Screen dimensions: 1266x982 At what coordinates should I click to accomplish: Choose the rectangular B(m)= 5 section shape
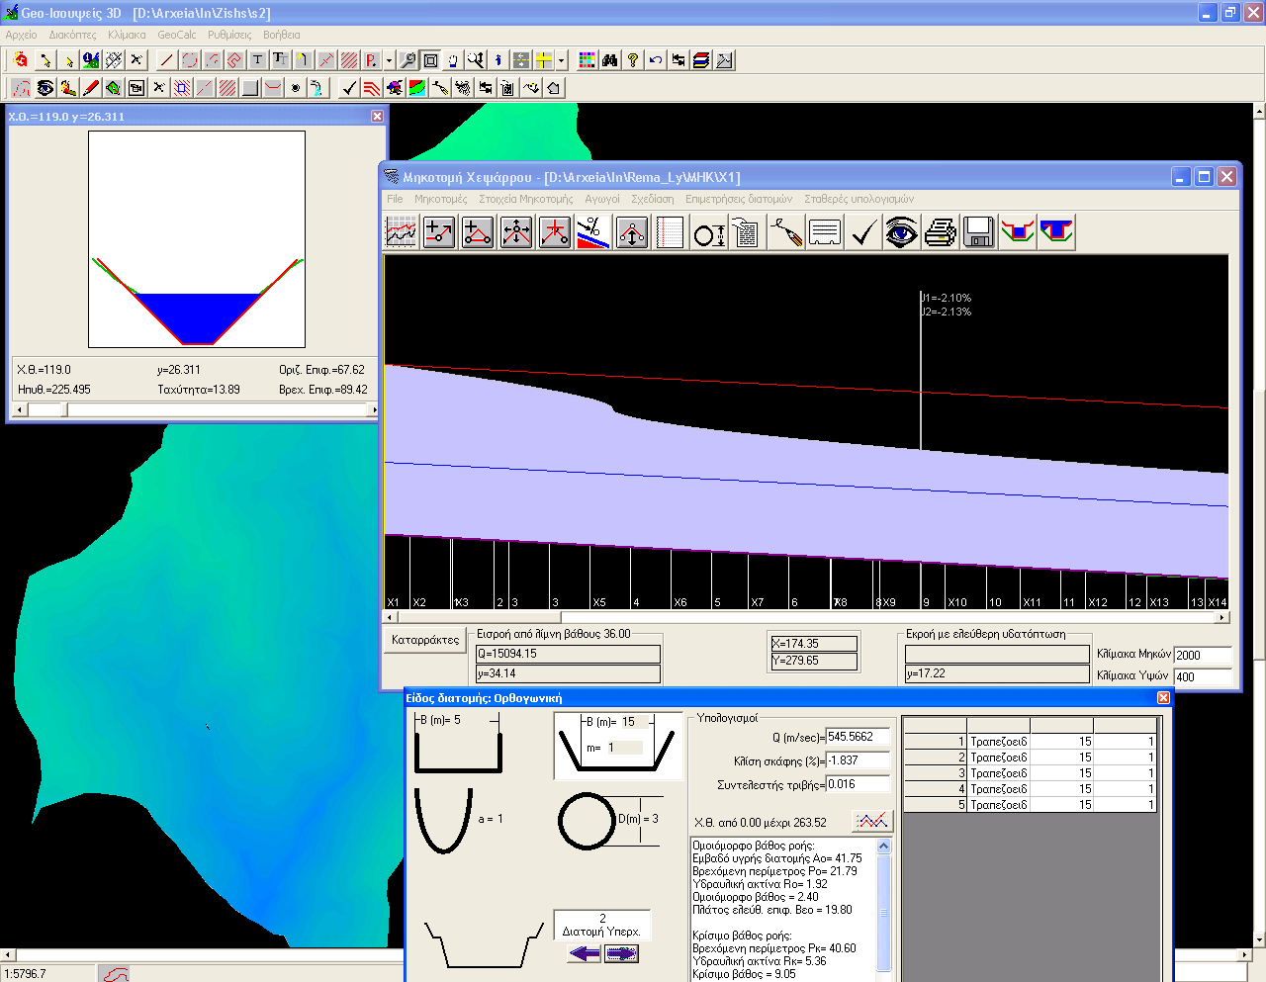coord(457,746)
